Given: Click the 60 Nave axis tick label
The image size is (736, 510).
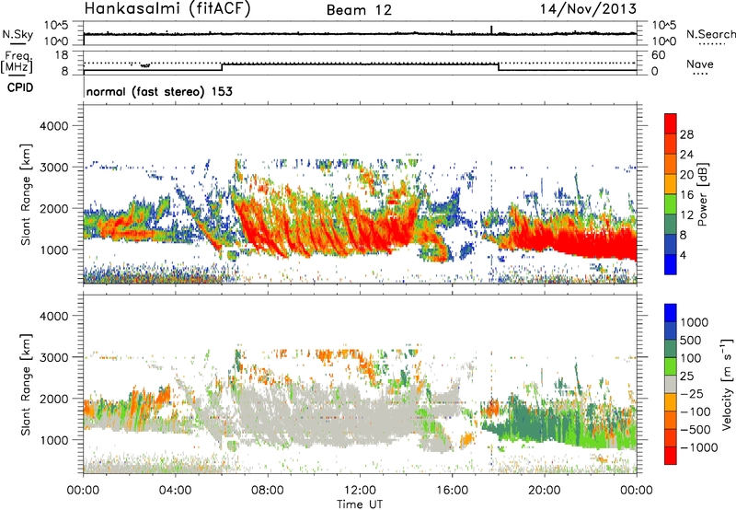Looking at the screenshot, I should 658,55.
